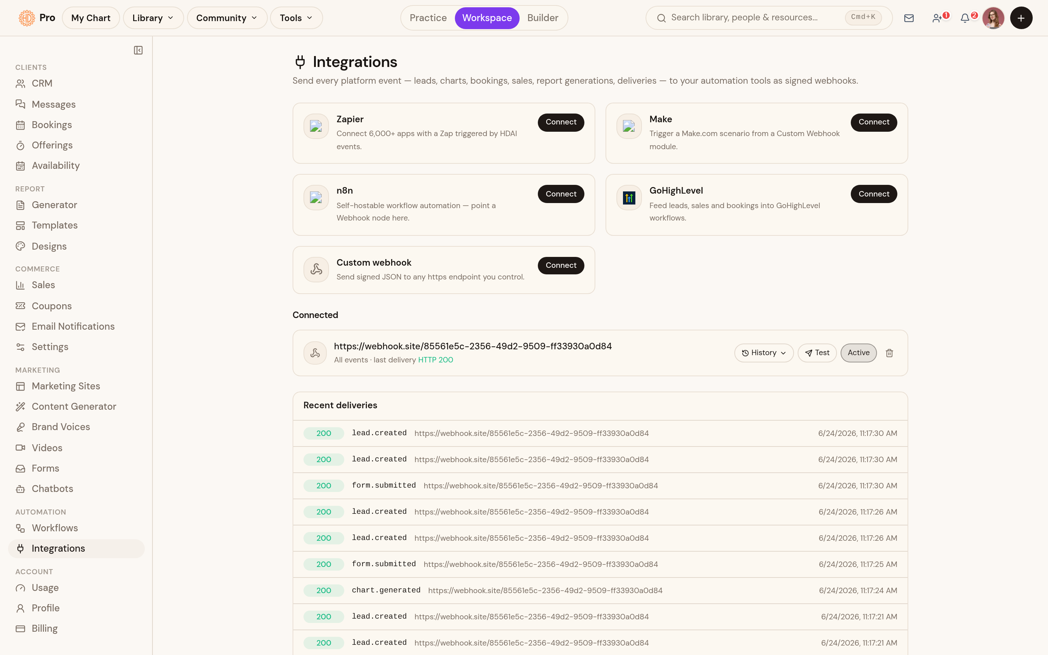
Task: Open Workflows in sidebar
Action: click(x=76, y=528)
